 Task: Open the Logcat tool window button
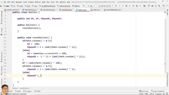pyautogui.click(x=27, y=91)
